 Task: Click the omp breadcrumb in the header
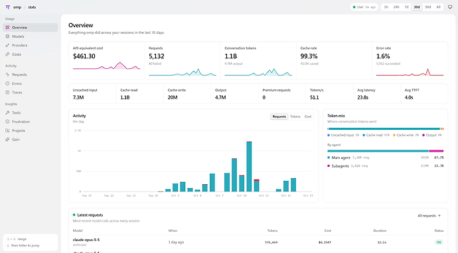(17, 7)
